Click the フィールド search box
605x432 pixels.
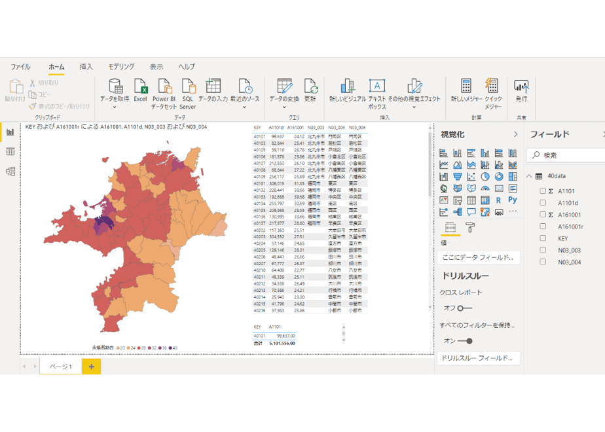[x=566, y=155]
